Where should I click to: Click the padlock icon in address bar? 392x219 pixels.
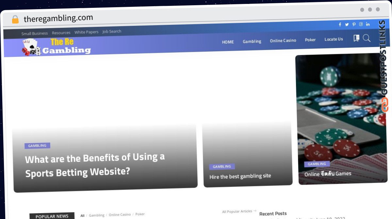[15, 20]
